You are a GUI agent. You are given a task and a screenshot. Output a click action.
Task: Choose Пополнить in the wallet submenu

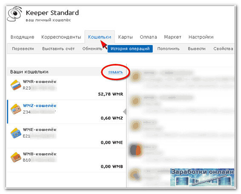coord(169,48)
